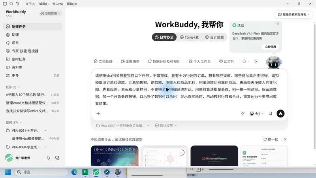Viewport: 316px width, 178px height.
Task: Click 换一批 refresh cases
Action: (x=271, y=139)
